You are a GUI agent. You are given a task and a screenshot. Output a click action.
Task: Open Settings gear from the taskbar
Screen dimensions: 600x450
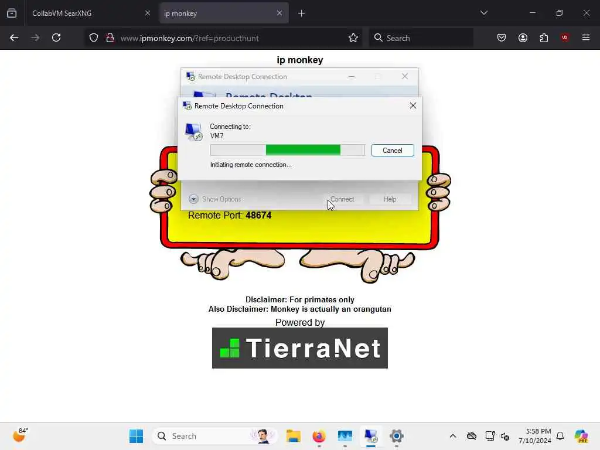[x=397, y=436]
